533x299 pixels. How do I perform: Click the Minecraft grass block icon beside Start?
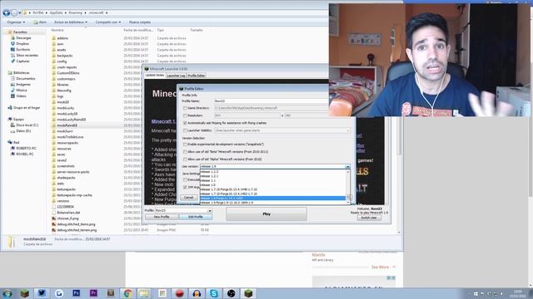[24, 293]
